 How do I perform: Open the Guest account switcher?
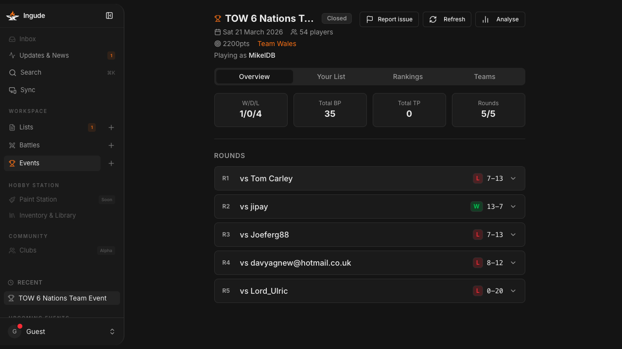tap(62, 332)
